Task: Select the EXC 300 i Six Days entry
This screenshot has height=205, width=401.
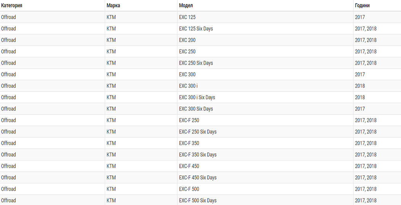Action: coord(197,97)
